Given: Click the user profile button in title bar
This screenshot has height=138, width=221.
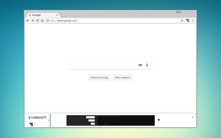Looking at the screenshot, I should coord(179,12).
